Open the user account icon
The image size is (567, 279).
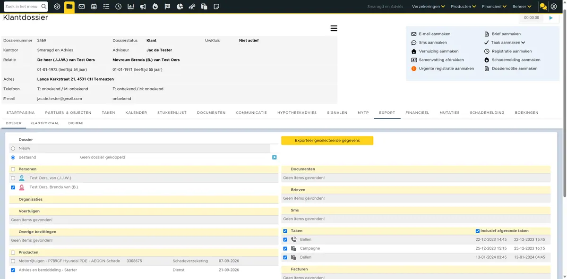point(554,7)
